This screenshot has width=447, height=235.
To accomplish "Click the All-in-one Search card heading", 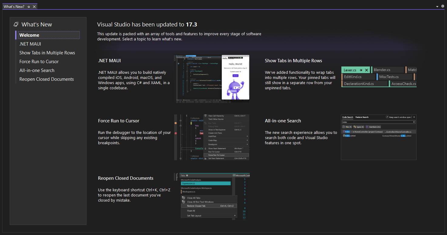I will pos(283,121).
